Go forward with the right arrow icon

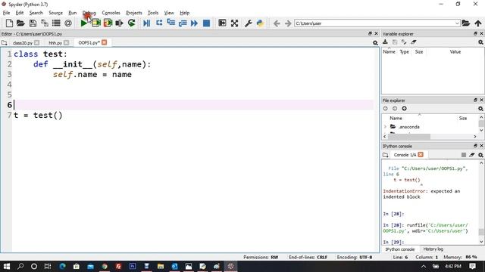(288, 23)
